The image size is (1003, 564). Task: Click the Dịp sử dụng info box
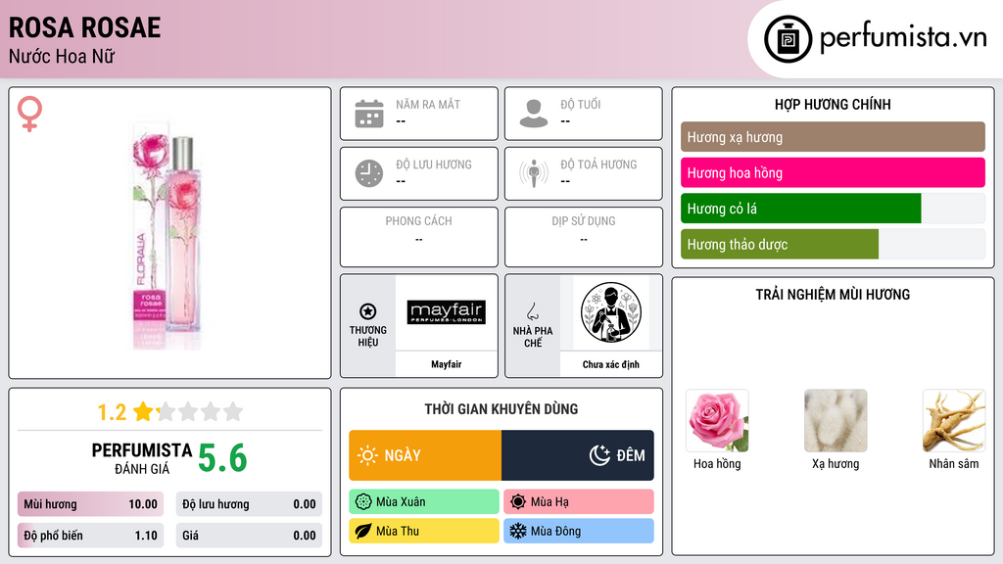tap(584, 237)
